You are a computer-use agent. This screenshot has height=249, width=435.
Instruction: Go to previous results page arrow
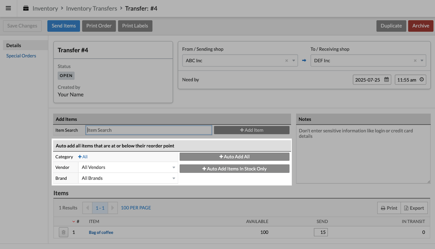pos(87,208)
